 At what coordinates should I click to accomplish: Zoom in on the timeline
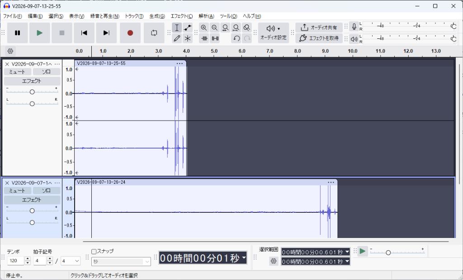point(204,28)
